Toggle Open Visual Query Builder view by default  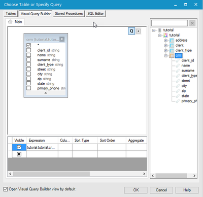[6, 189]
